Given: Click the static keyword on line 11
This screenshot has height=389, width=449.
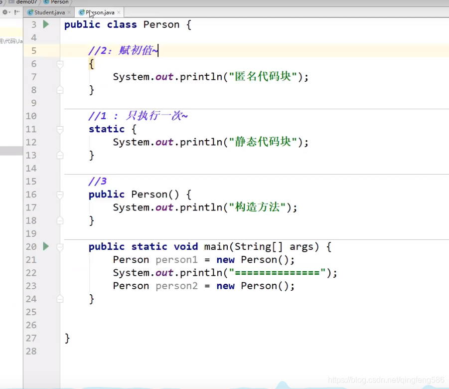Looking at the screenshot, I should (x=107, y=129).
